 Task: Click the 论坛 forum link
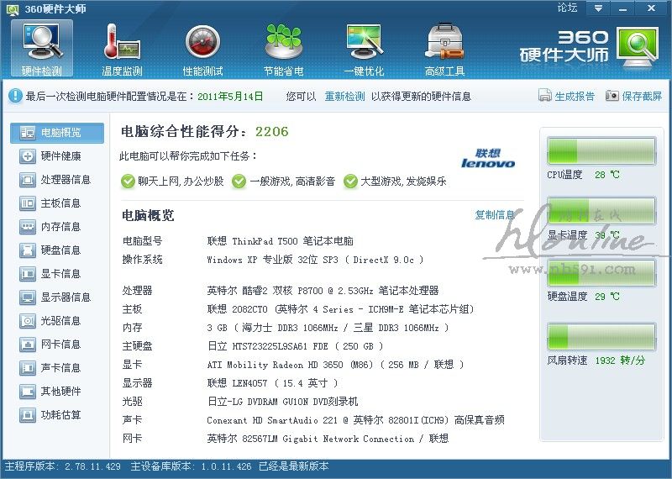[x=568, y=8]
